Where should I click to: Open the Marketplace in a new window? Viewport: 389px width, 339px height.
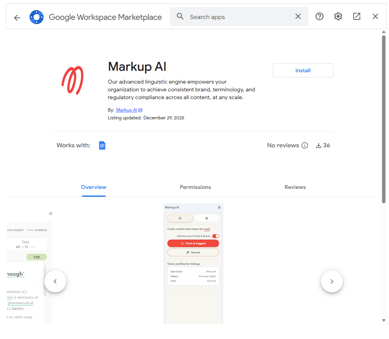[x=357, y=16]
